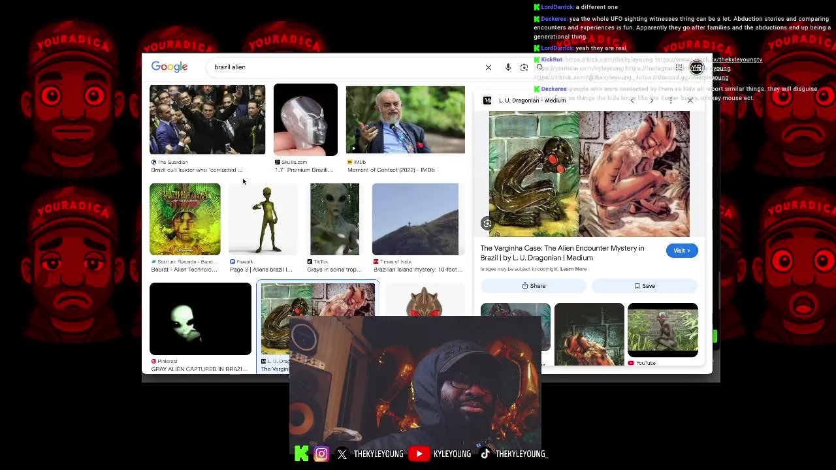Open the crystal skull image result
Screen dimensions: 836x470
(x=306, y=119)
